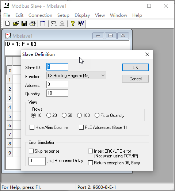The width and height of the screenshot is (175, 191).
Task: Select the 100 rows radio button
Action: (x=79, y=115)
